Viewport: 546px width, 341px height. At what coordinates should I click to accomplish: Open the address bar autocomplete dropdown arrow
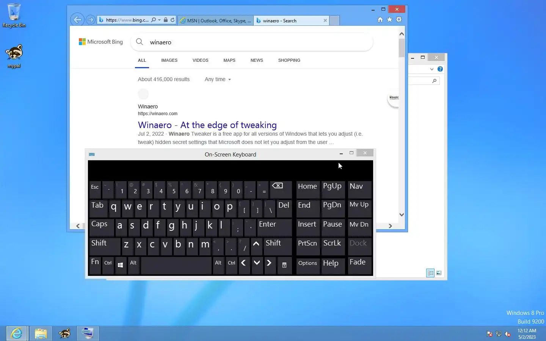click(159, 20)
